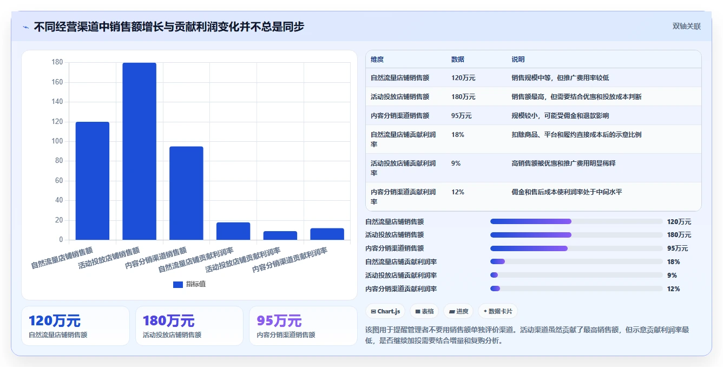Click 9% value in progress list
The width and height of the screenshot is (723, 367).
[672, 276]
